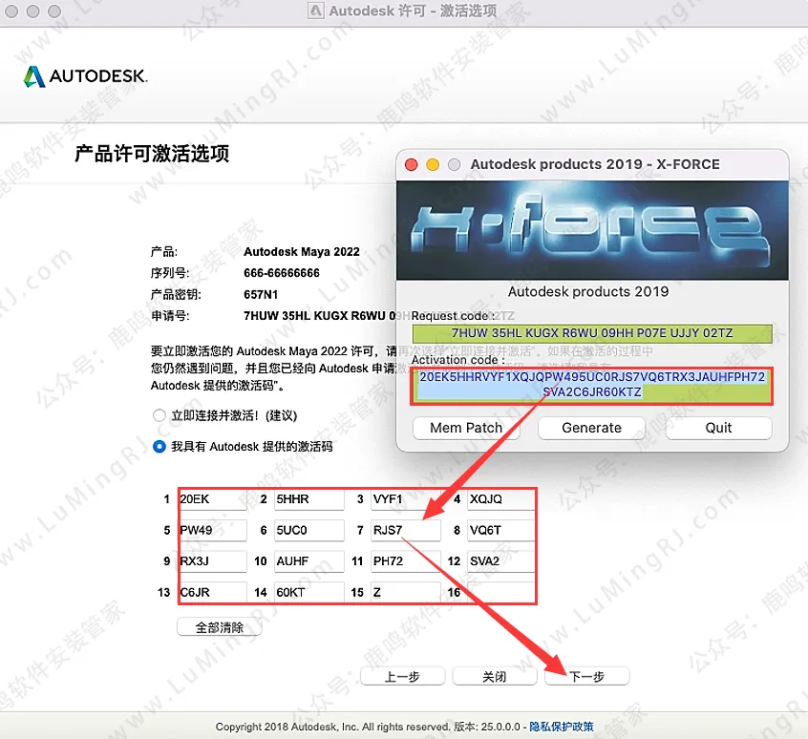Click the product key text 657N1
This screenshot has height=739, width=808.
[261, 295]
